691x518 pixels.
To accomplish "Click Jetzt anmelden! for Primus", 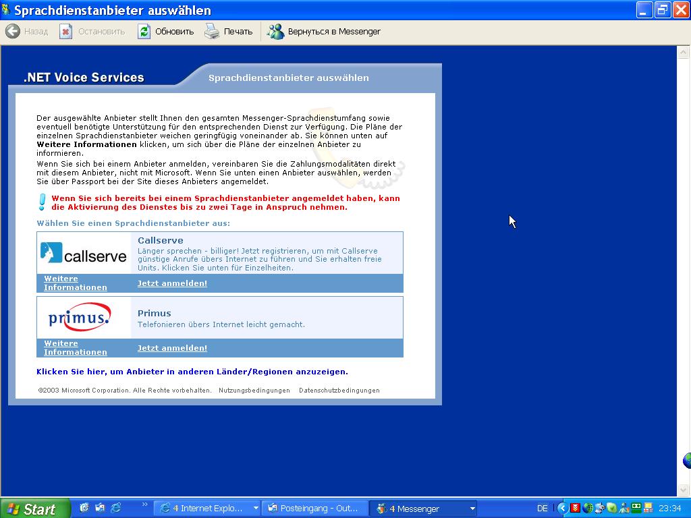I will pos(172,348).
